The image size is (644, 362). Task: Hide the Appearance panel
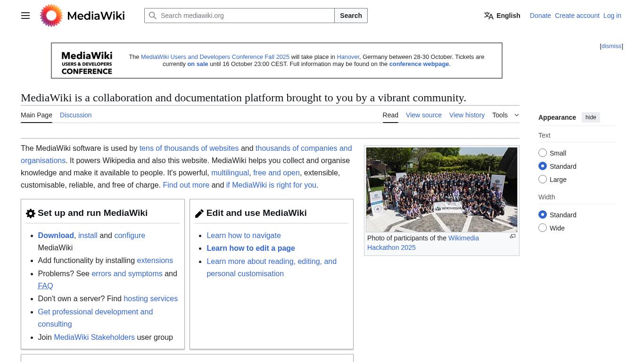point(591,117)
